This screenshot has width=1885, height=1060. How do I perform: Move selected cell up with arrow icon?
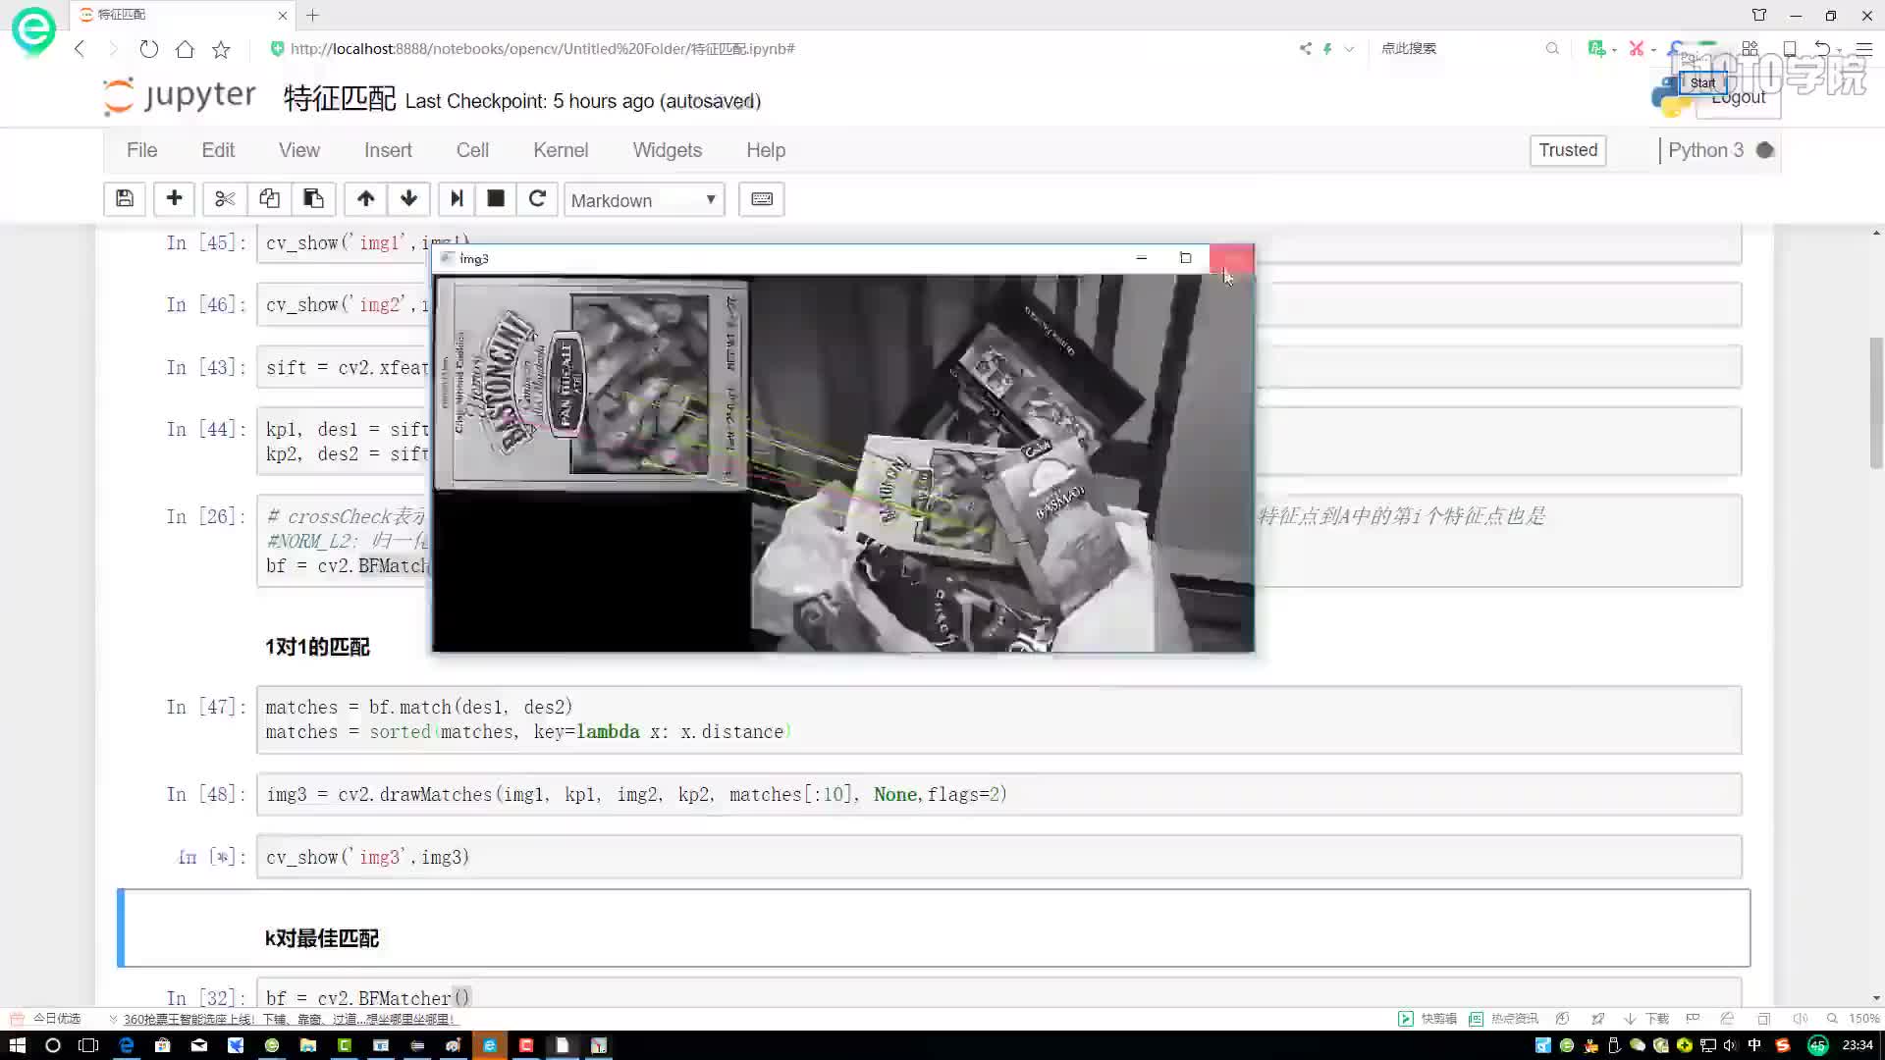[365, 199]
